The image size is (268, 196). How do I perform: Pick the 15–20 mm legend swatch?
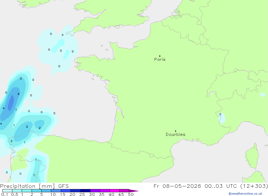tap(66, 191)
